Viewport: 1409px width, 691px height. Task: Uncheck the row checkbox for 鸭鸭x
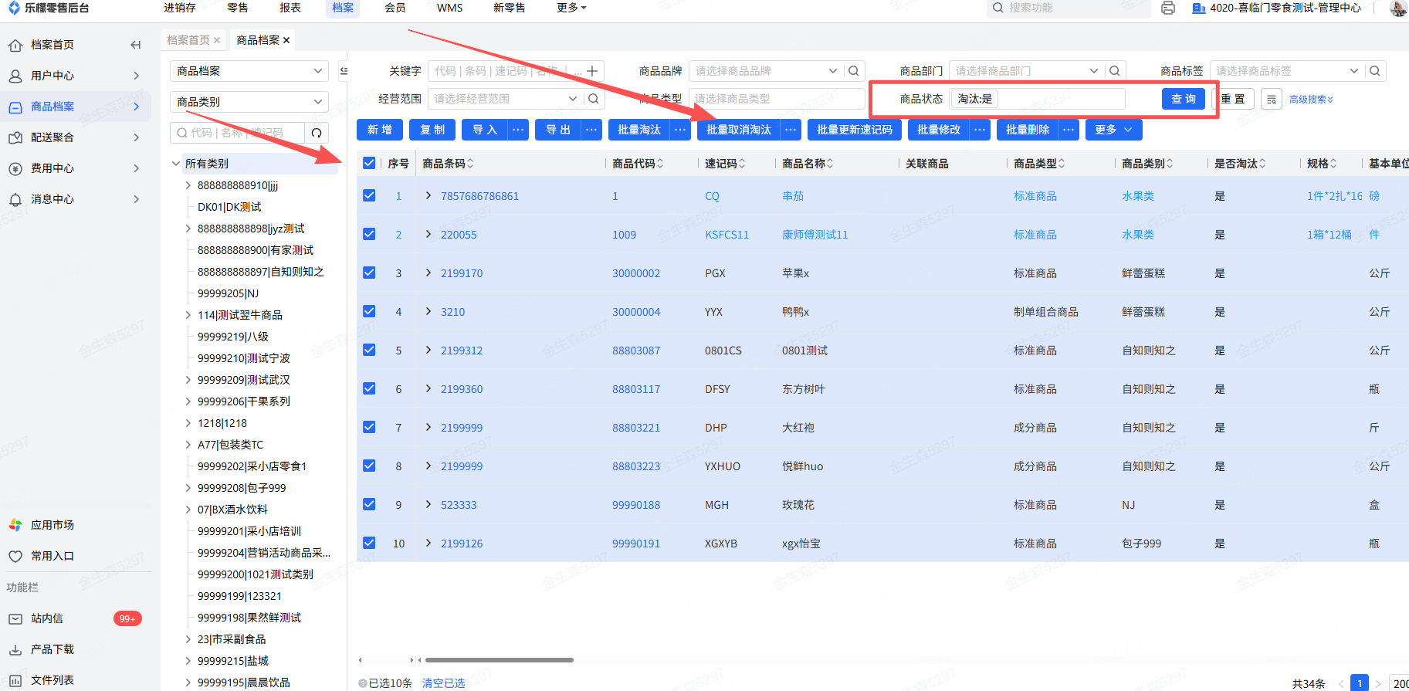pyautogui.click(x=369, y=311)
